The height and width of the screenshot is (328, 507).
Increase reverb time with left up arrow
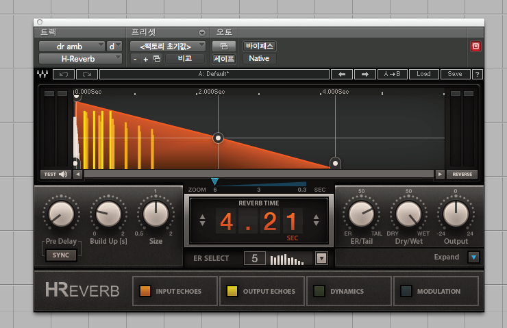[202, 217]
